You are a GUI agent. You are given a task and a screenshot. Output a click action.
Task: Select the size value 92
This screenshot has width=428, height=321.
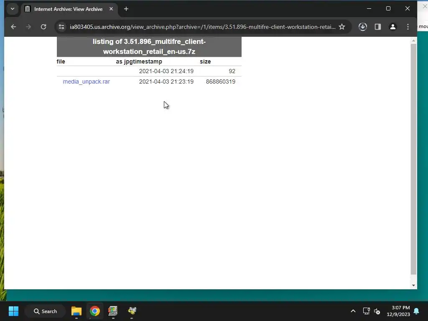pos(232,71)
